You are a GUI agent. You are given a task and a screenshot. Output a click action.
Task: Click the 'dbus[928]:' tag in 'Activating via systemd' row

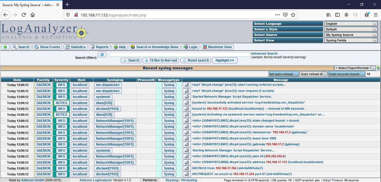click(105, 115)
